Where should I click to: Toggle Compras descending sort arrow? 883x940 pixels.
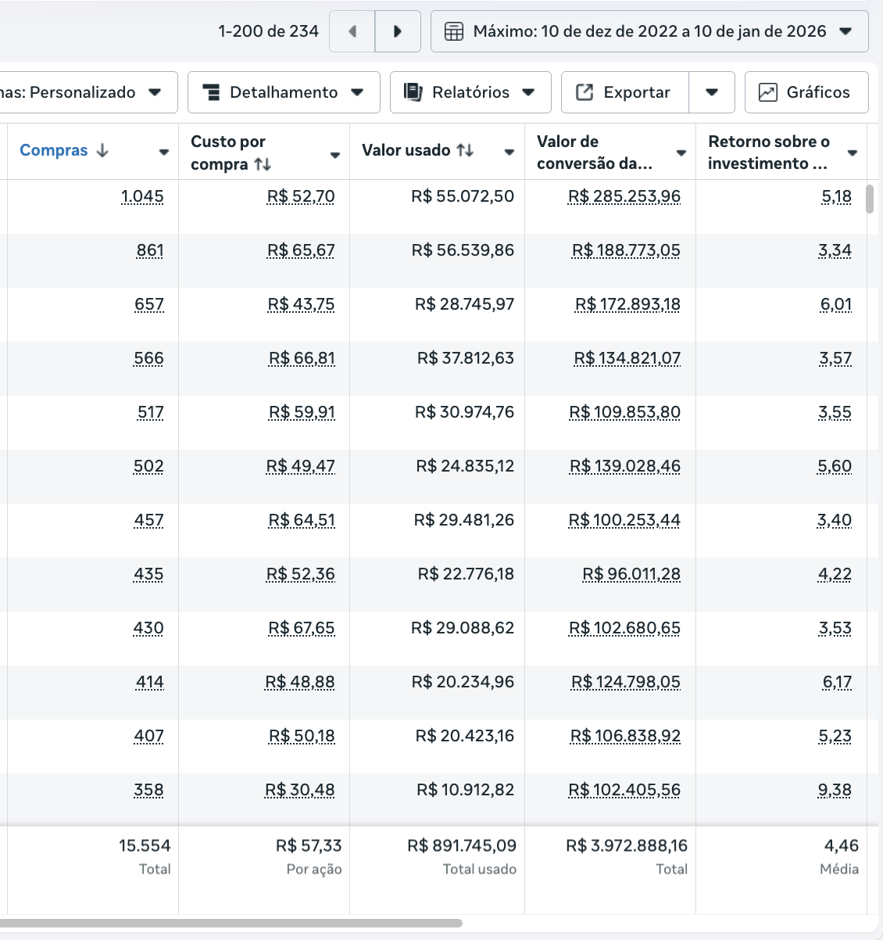[x=102, y=150]
